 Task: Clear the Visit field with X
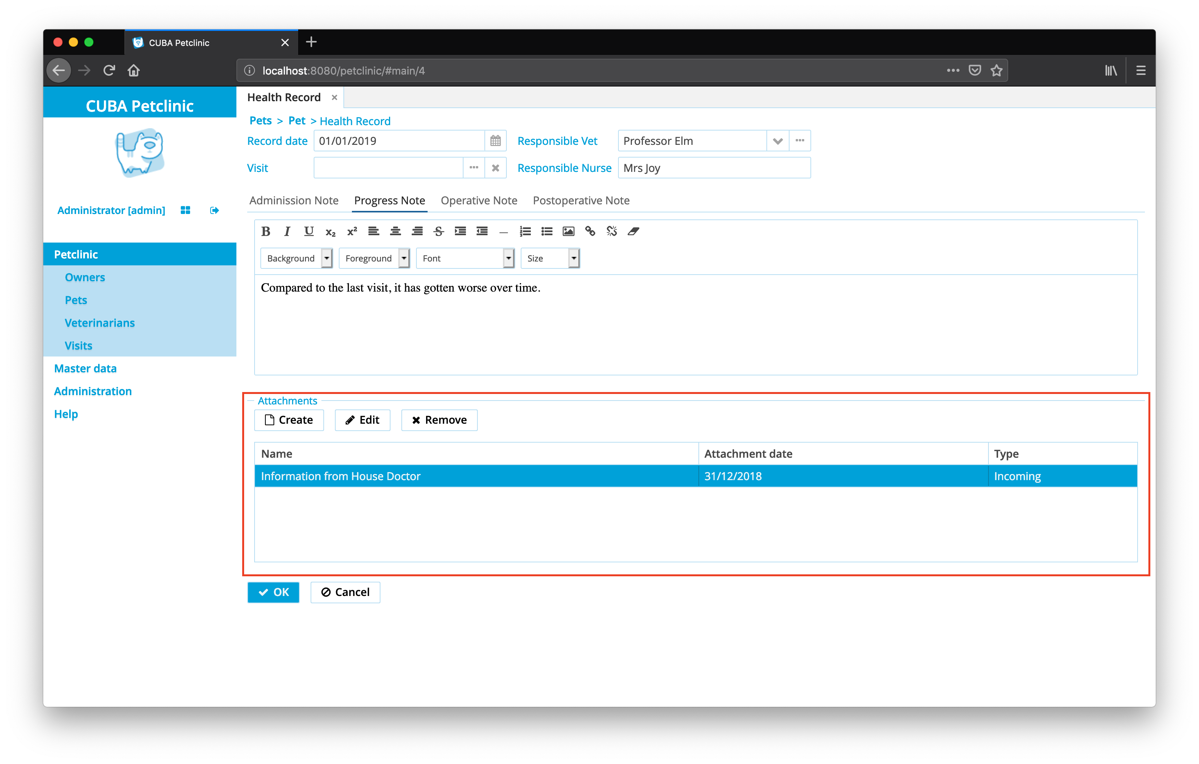(x=495, y=168)
